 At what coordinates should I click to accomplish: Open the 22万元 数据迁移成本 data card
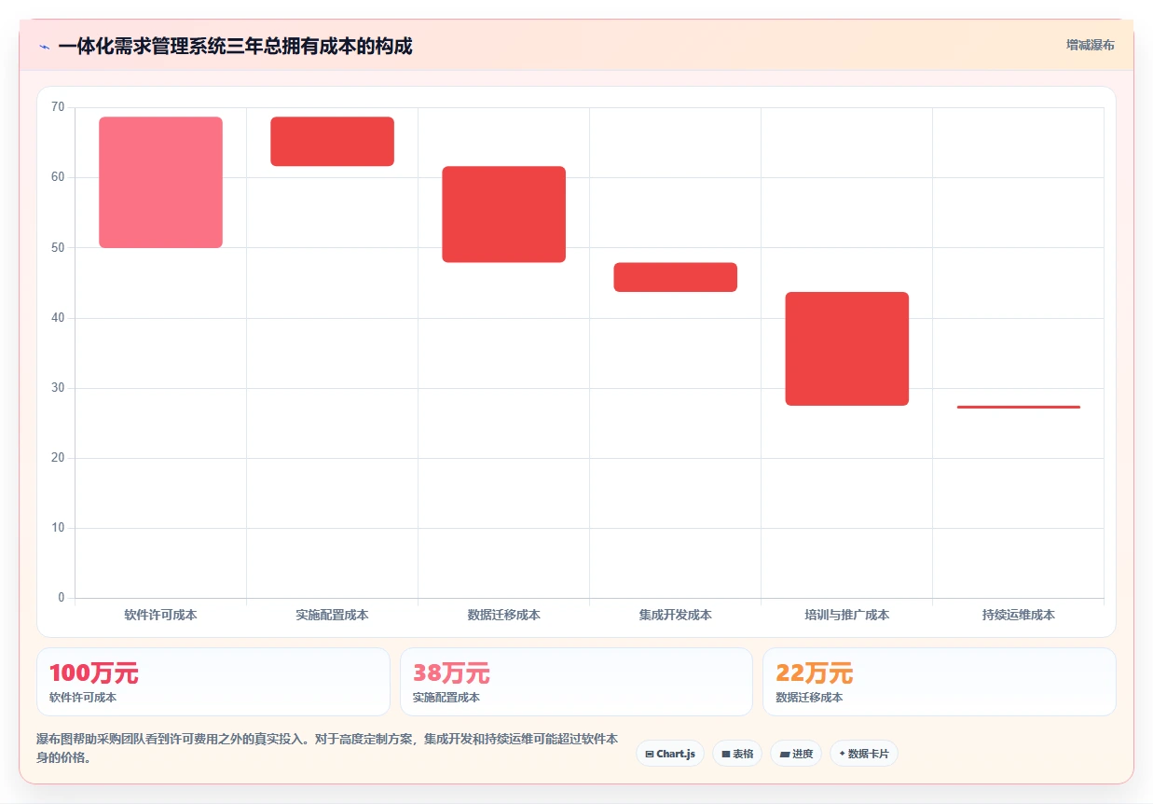pyautogui.click(x=939, y=682)
